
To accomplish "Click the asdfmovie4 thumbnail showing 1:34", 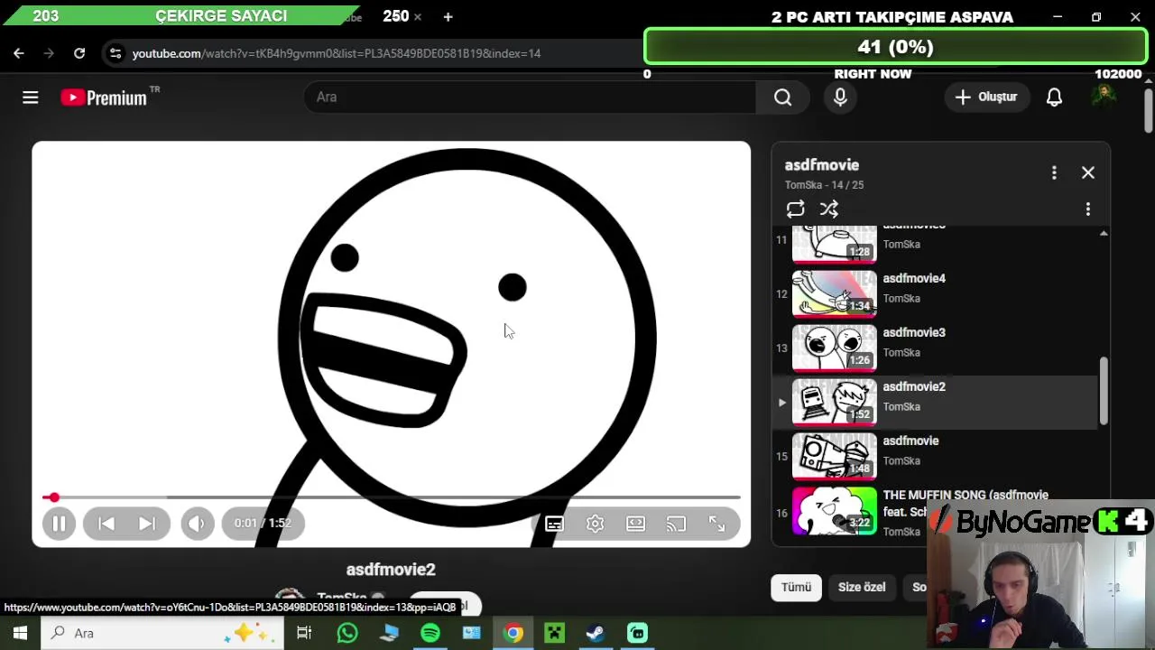I will tap(834, 293).
